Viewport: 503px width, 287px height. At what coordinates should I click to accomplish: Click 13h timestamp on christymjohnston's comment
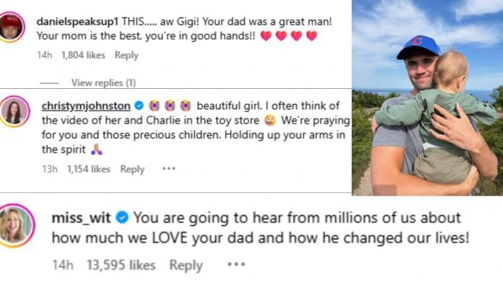click(50, 169)
